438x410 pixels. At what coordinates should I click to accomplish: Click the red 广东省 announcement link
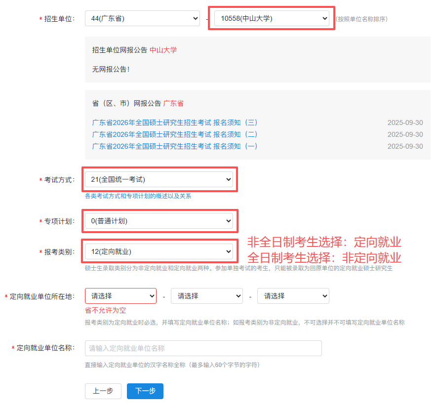[x=173, y=103]
